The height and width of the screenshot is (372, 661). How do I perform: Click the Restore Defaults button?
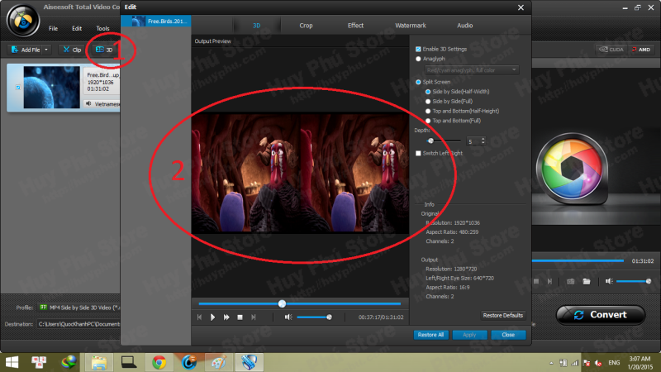click(502, 315)
